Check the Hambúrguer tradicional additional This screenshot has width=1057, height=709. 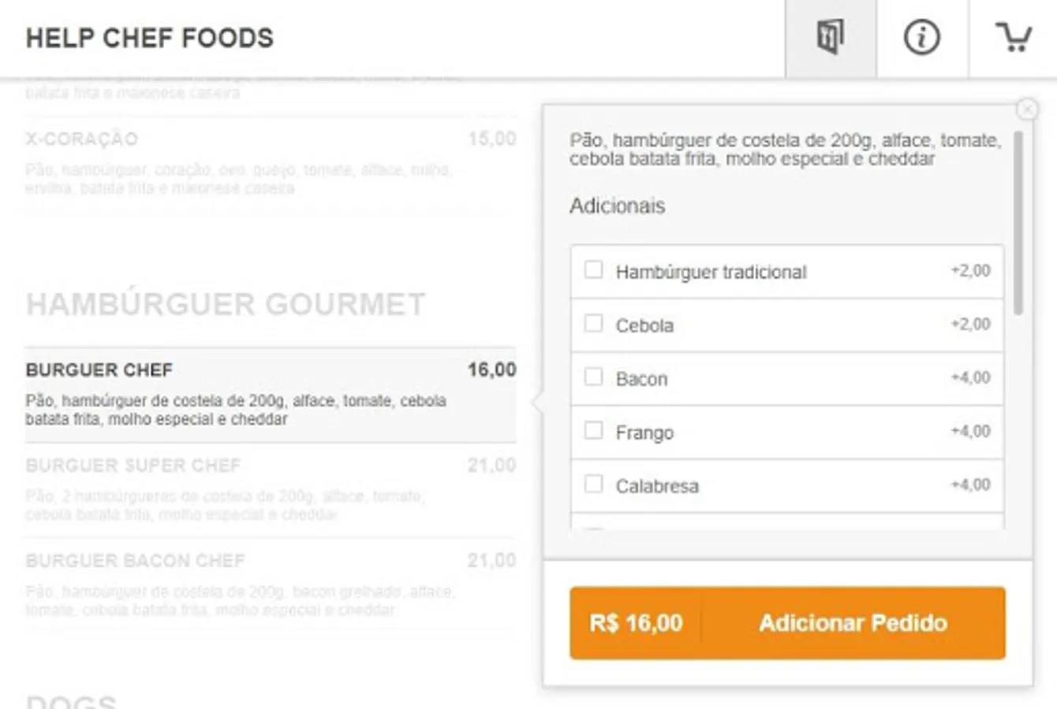coord(593,270)
